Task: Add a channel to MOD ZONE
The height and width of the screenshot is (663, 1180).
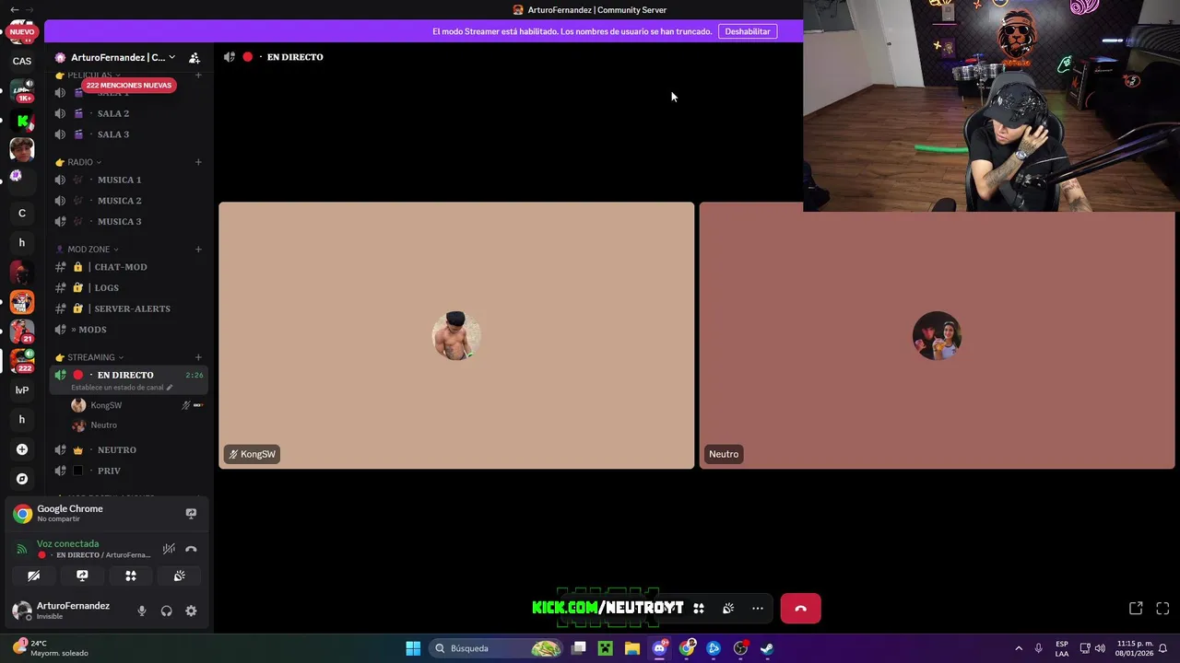Action: tap(198, 249)
